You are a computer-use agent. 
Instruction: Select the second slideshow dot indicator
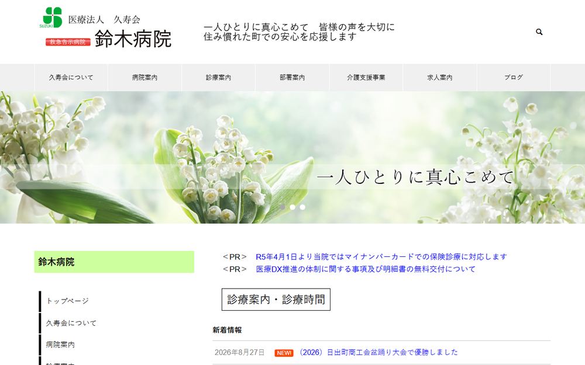pos(292,207)
